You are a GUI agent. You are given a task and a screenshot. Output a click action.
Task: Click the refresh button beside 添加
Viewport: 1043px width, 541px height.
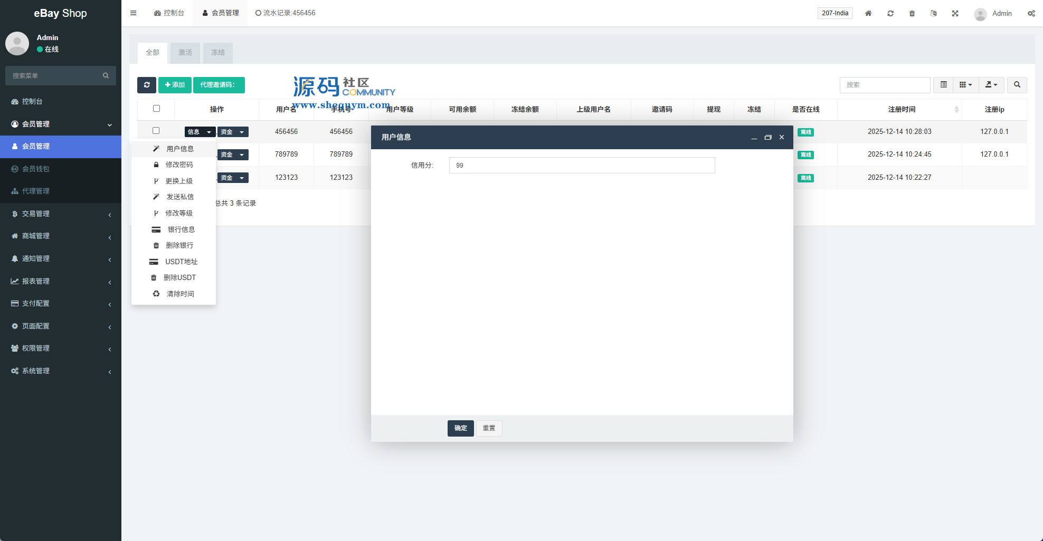pyautogui.click(x=147, y=85)
